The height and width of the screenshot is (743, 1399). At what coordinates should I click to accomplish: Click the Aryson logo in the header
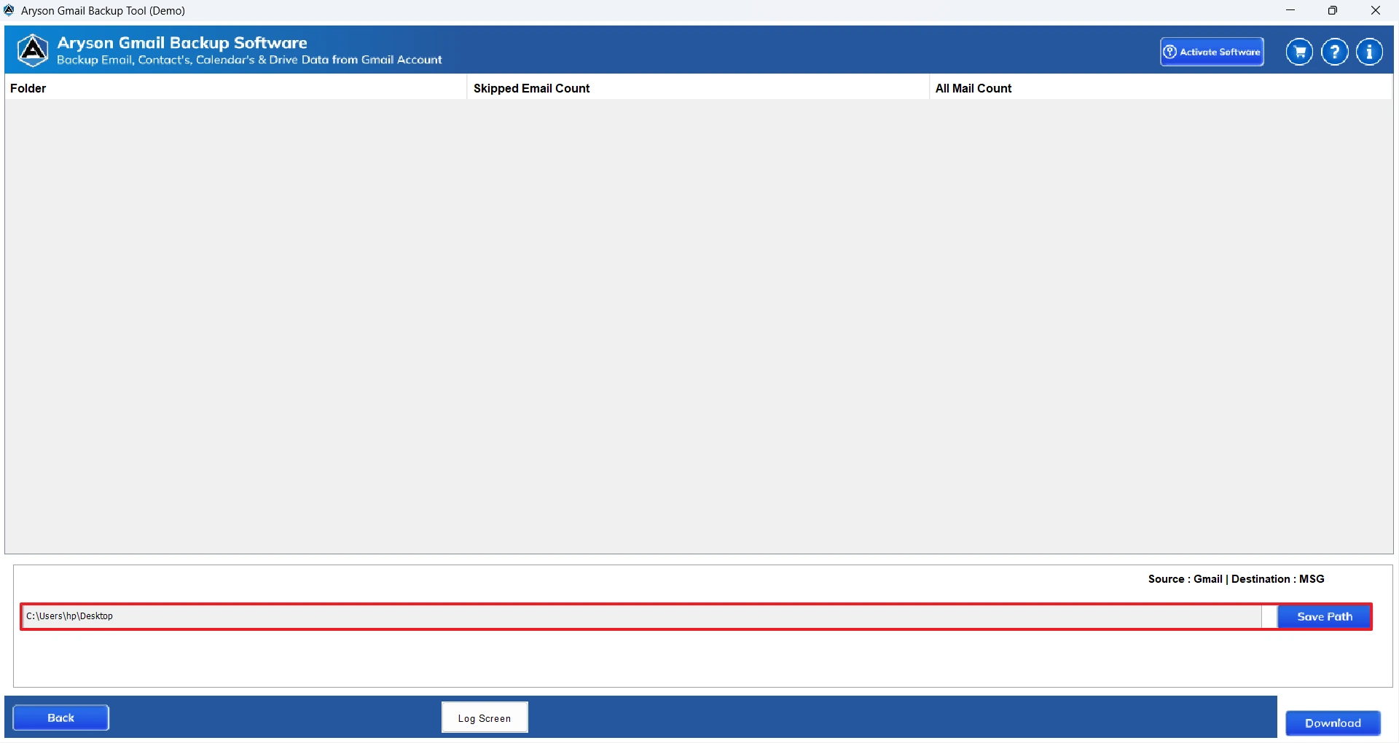(x=33, y=50)
